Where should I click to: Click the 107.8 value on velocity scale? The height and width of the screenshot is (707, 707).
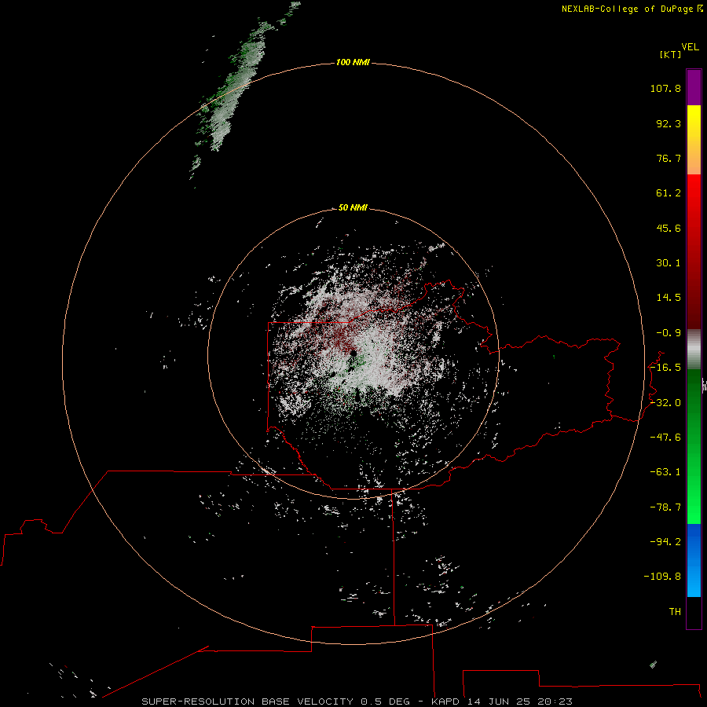click(665, 88)
